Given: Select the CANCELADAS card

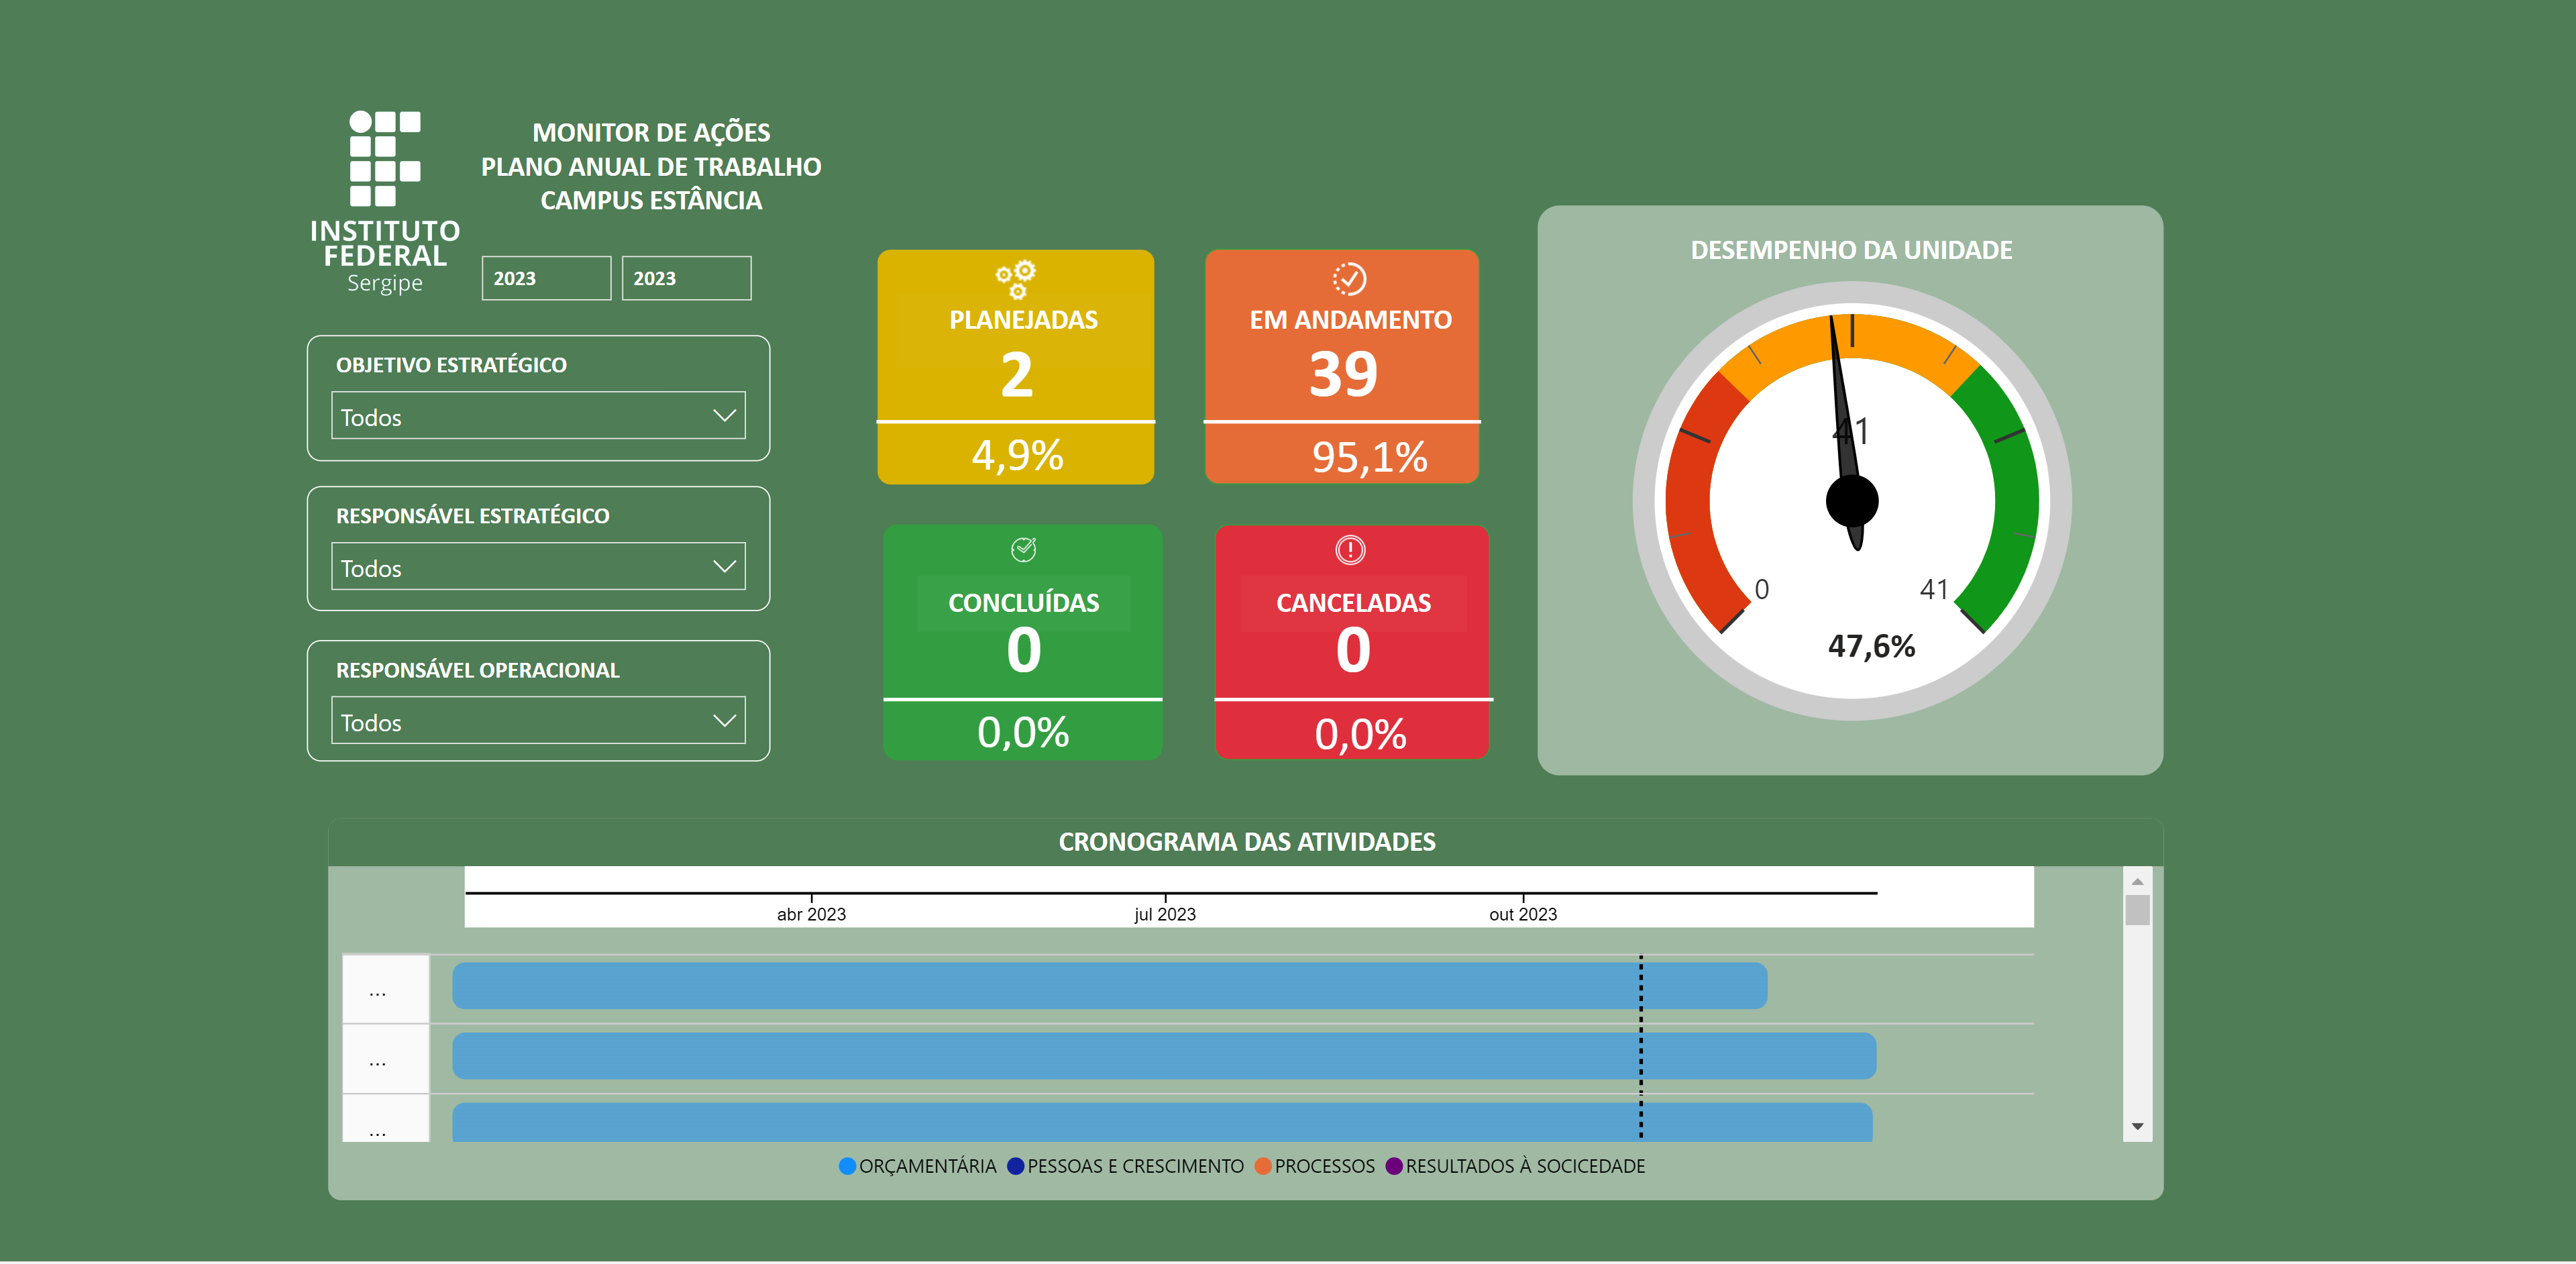Looking at the screenshot, I should click(1352, 641).
